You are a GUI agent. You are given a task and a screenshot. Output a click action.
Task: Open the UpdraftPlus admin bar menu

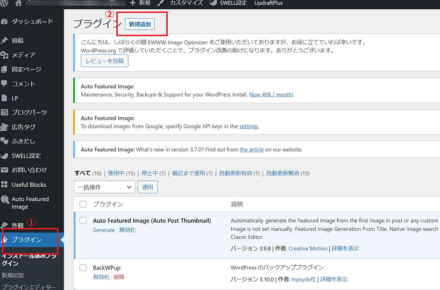(x=269, y=3)
